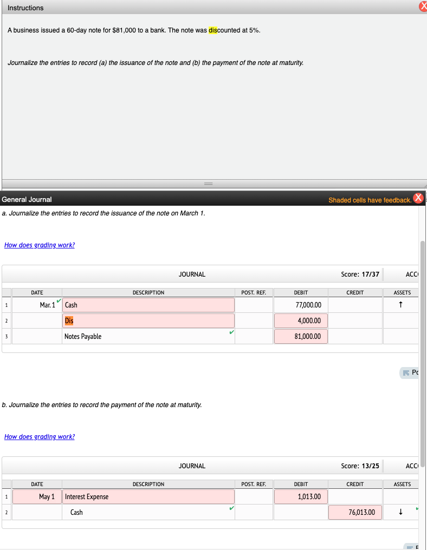Click credit cell on the Dis row
427x550 pixels.
point(355,320)
